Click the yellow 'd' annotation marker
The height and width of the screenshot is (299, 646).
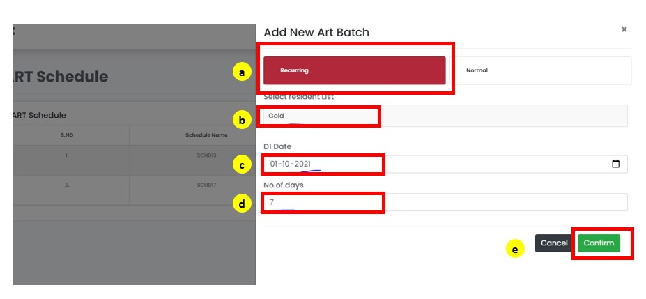tap(241, 204)
